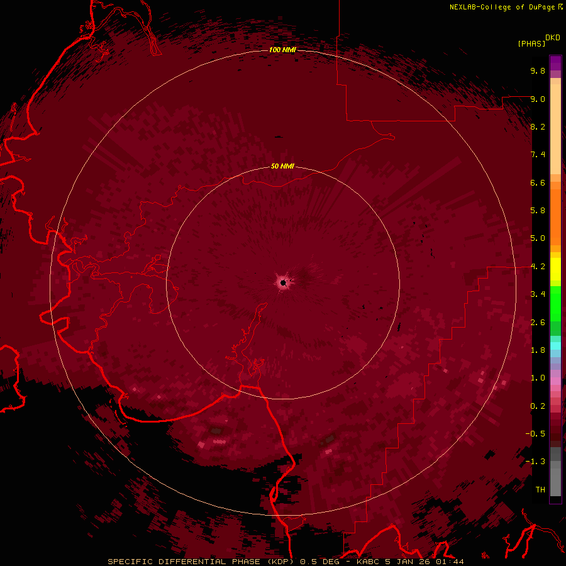Click the KABC station identifier

pyautogui.click(x=368, y=562)
